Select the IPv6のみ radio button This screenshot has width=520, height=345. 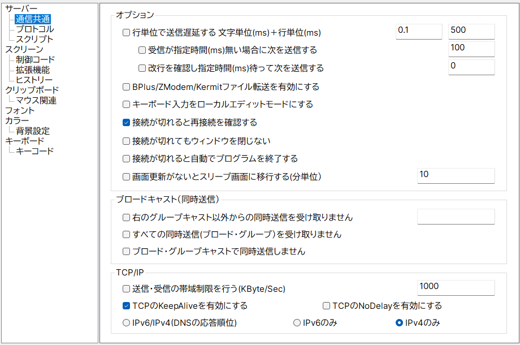[x=297, y=324]
